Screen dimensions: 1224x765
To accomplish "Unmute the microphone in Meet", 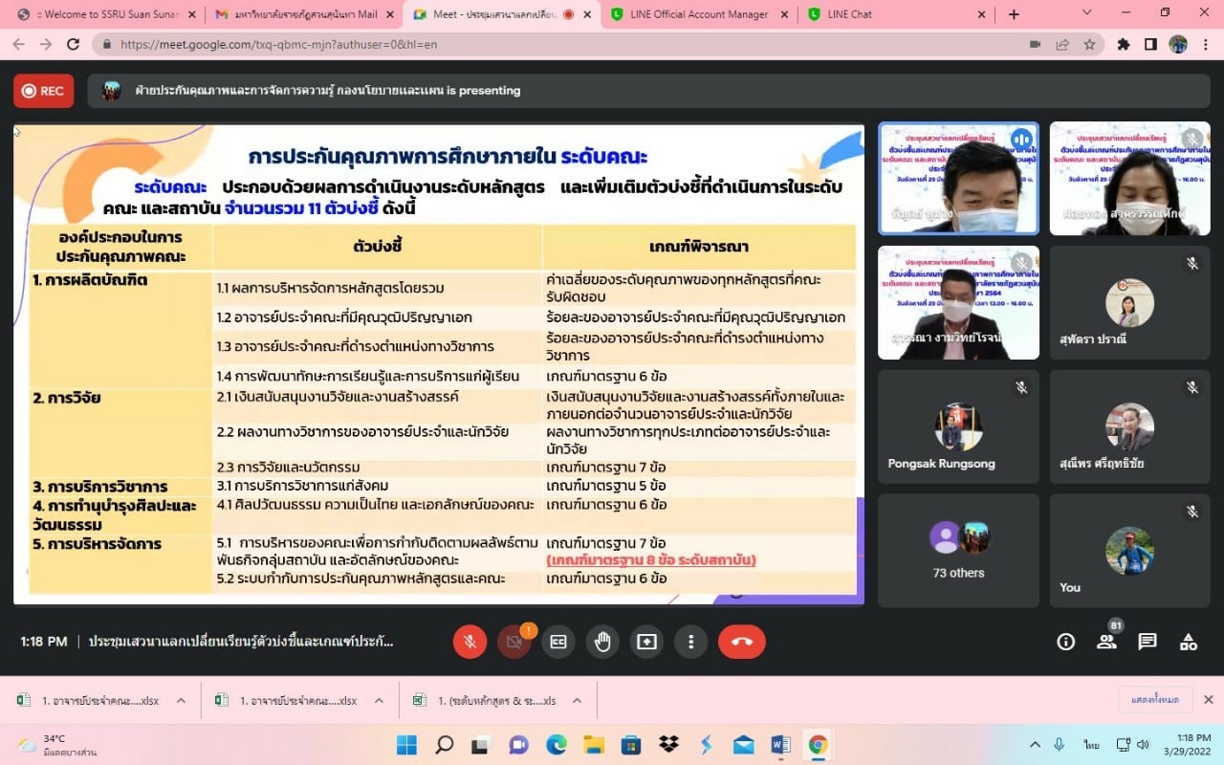I will point(470,642).
